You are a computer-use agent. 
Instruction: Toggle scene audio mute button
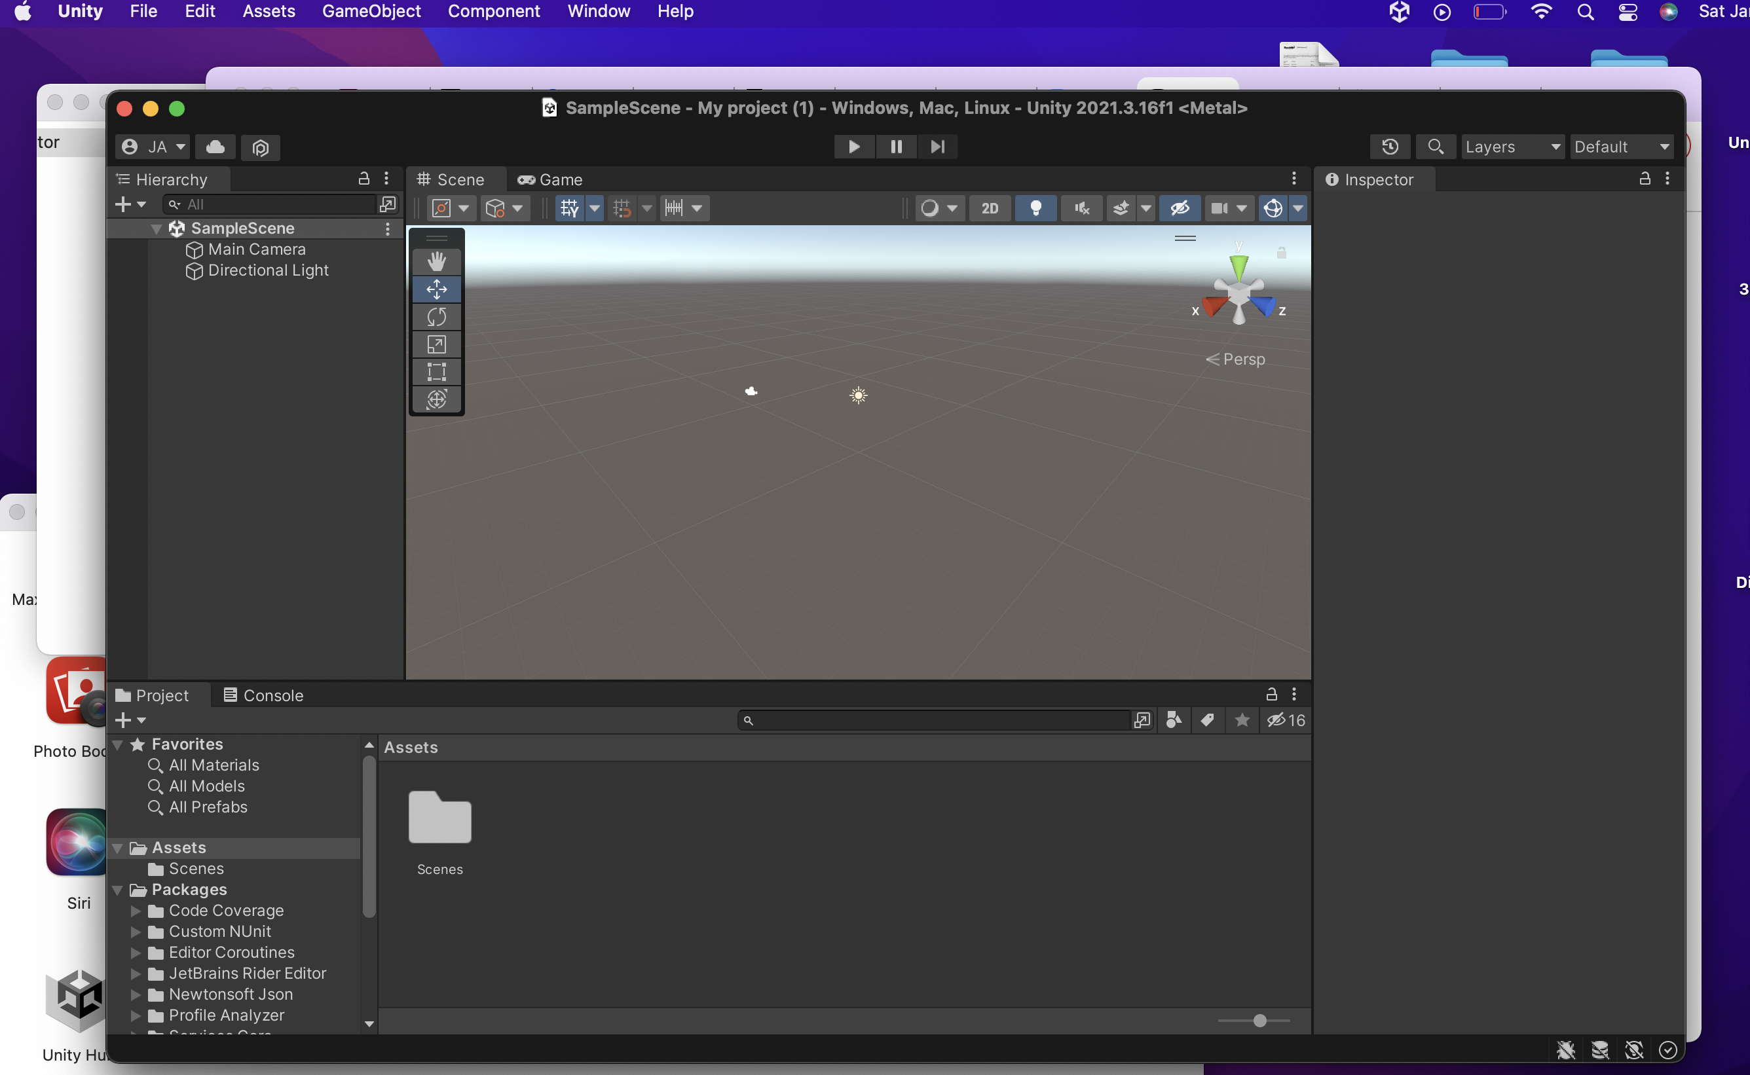point(1081,208)
